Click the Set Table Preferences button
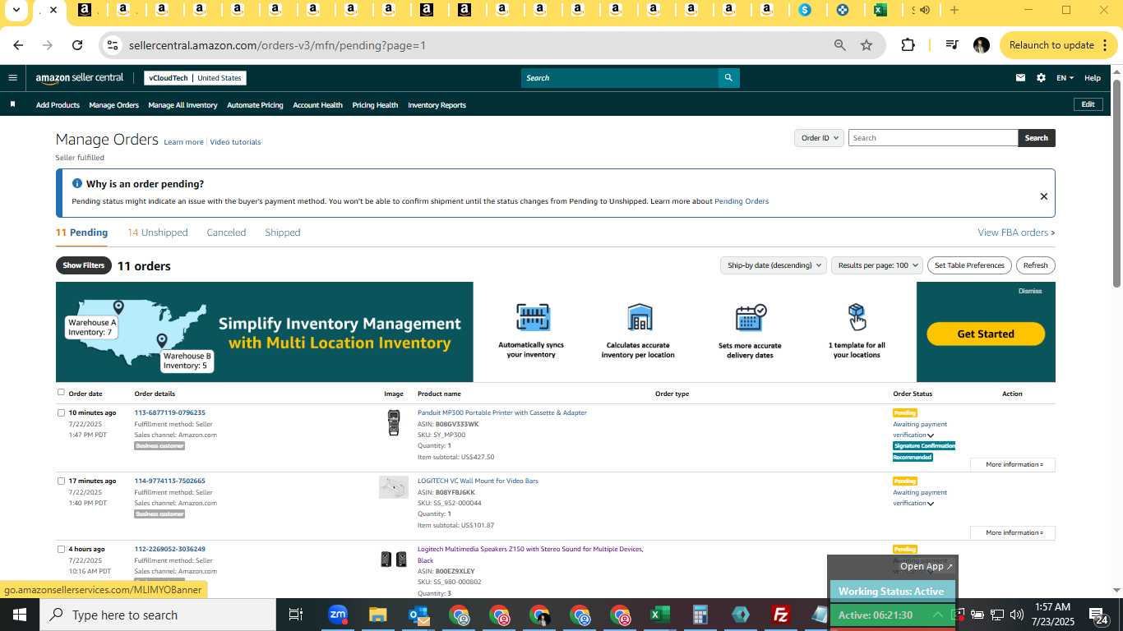The height and width of the screenshot is (631, 1123). click(969, 265)
